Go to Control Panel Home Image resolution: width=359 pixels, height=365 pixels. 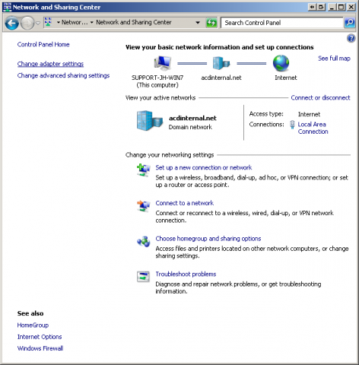point(43,44)
